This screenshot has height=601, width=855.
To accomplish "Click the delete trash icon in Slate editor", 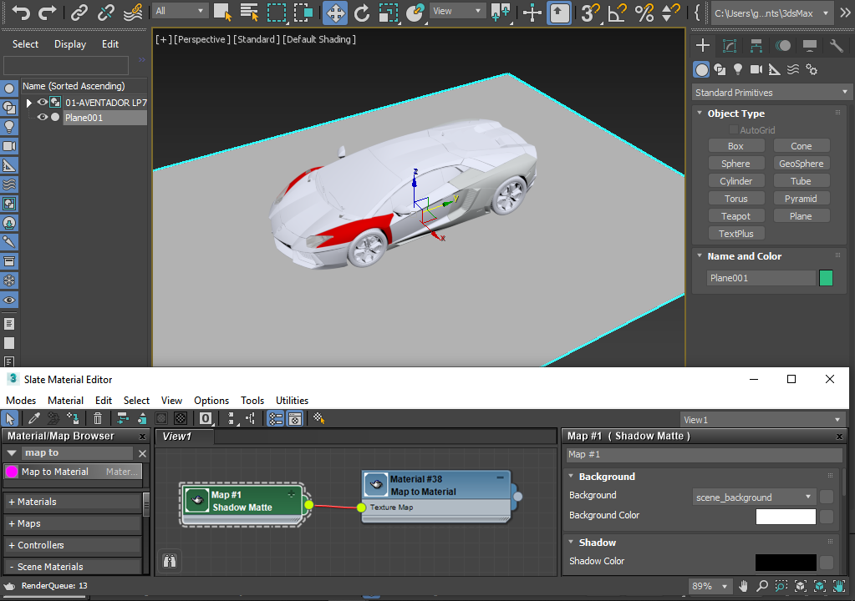I will [x=98, y=419].
